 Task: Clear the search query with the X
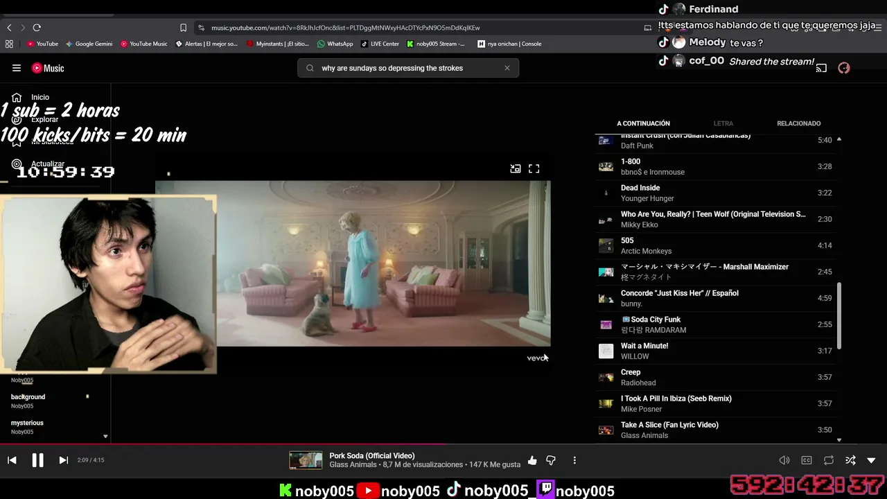coord(507,68)
